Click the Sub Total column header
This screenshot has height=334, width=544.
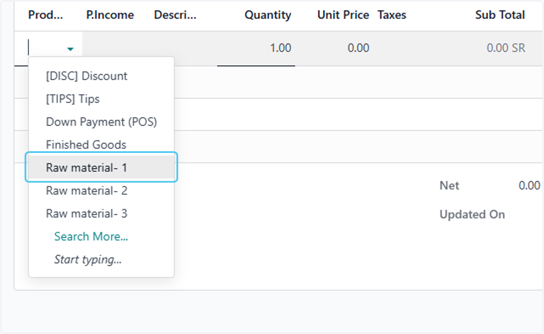pos(500,15)
